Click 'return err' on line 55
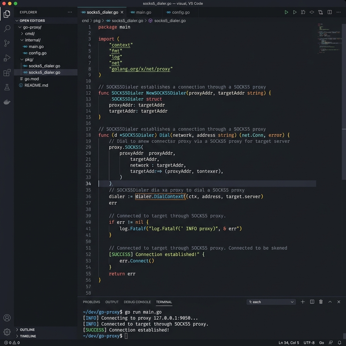The width and height of the screenshot is (346, 346). pyautogui.click(x=122, y=274)
